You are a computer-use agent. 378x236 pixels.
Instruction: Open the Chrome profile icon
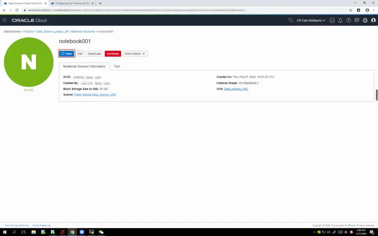tap(367, 10)
